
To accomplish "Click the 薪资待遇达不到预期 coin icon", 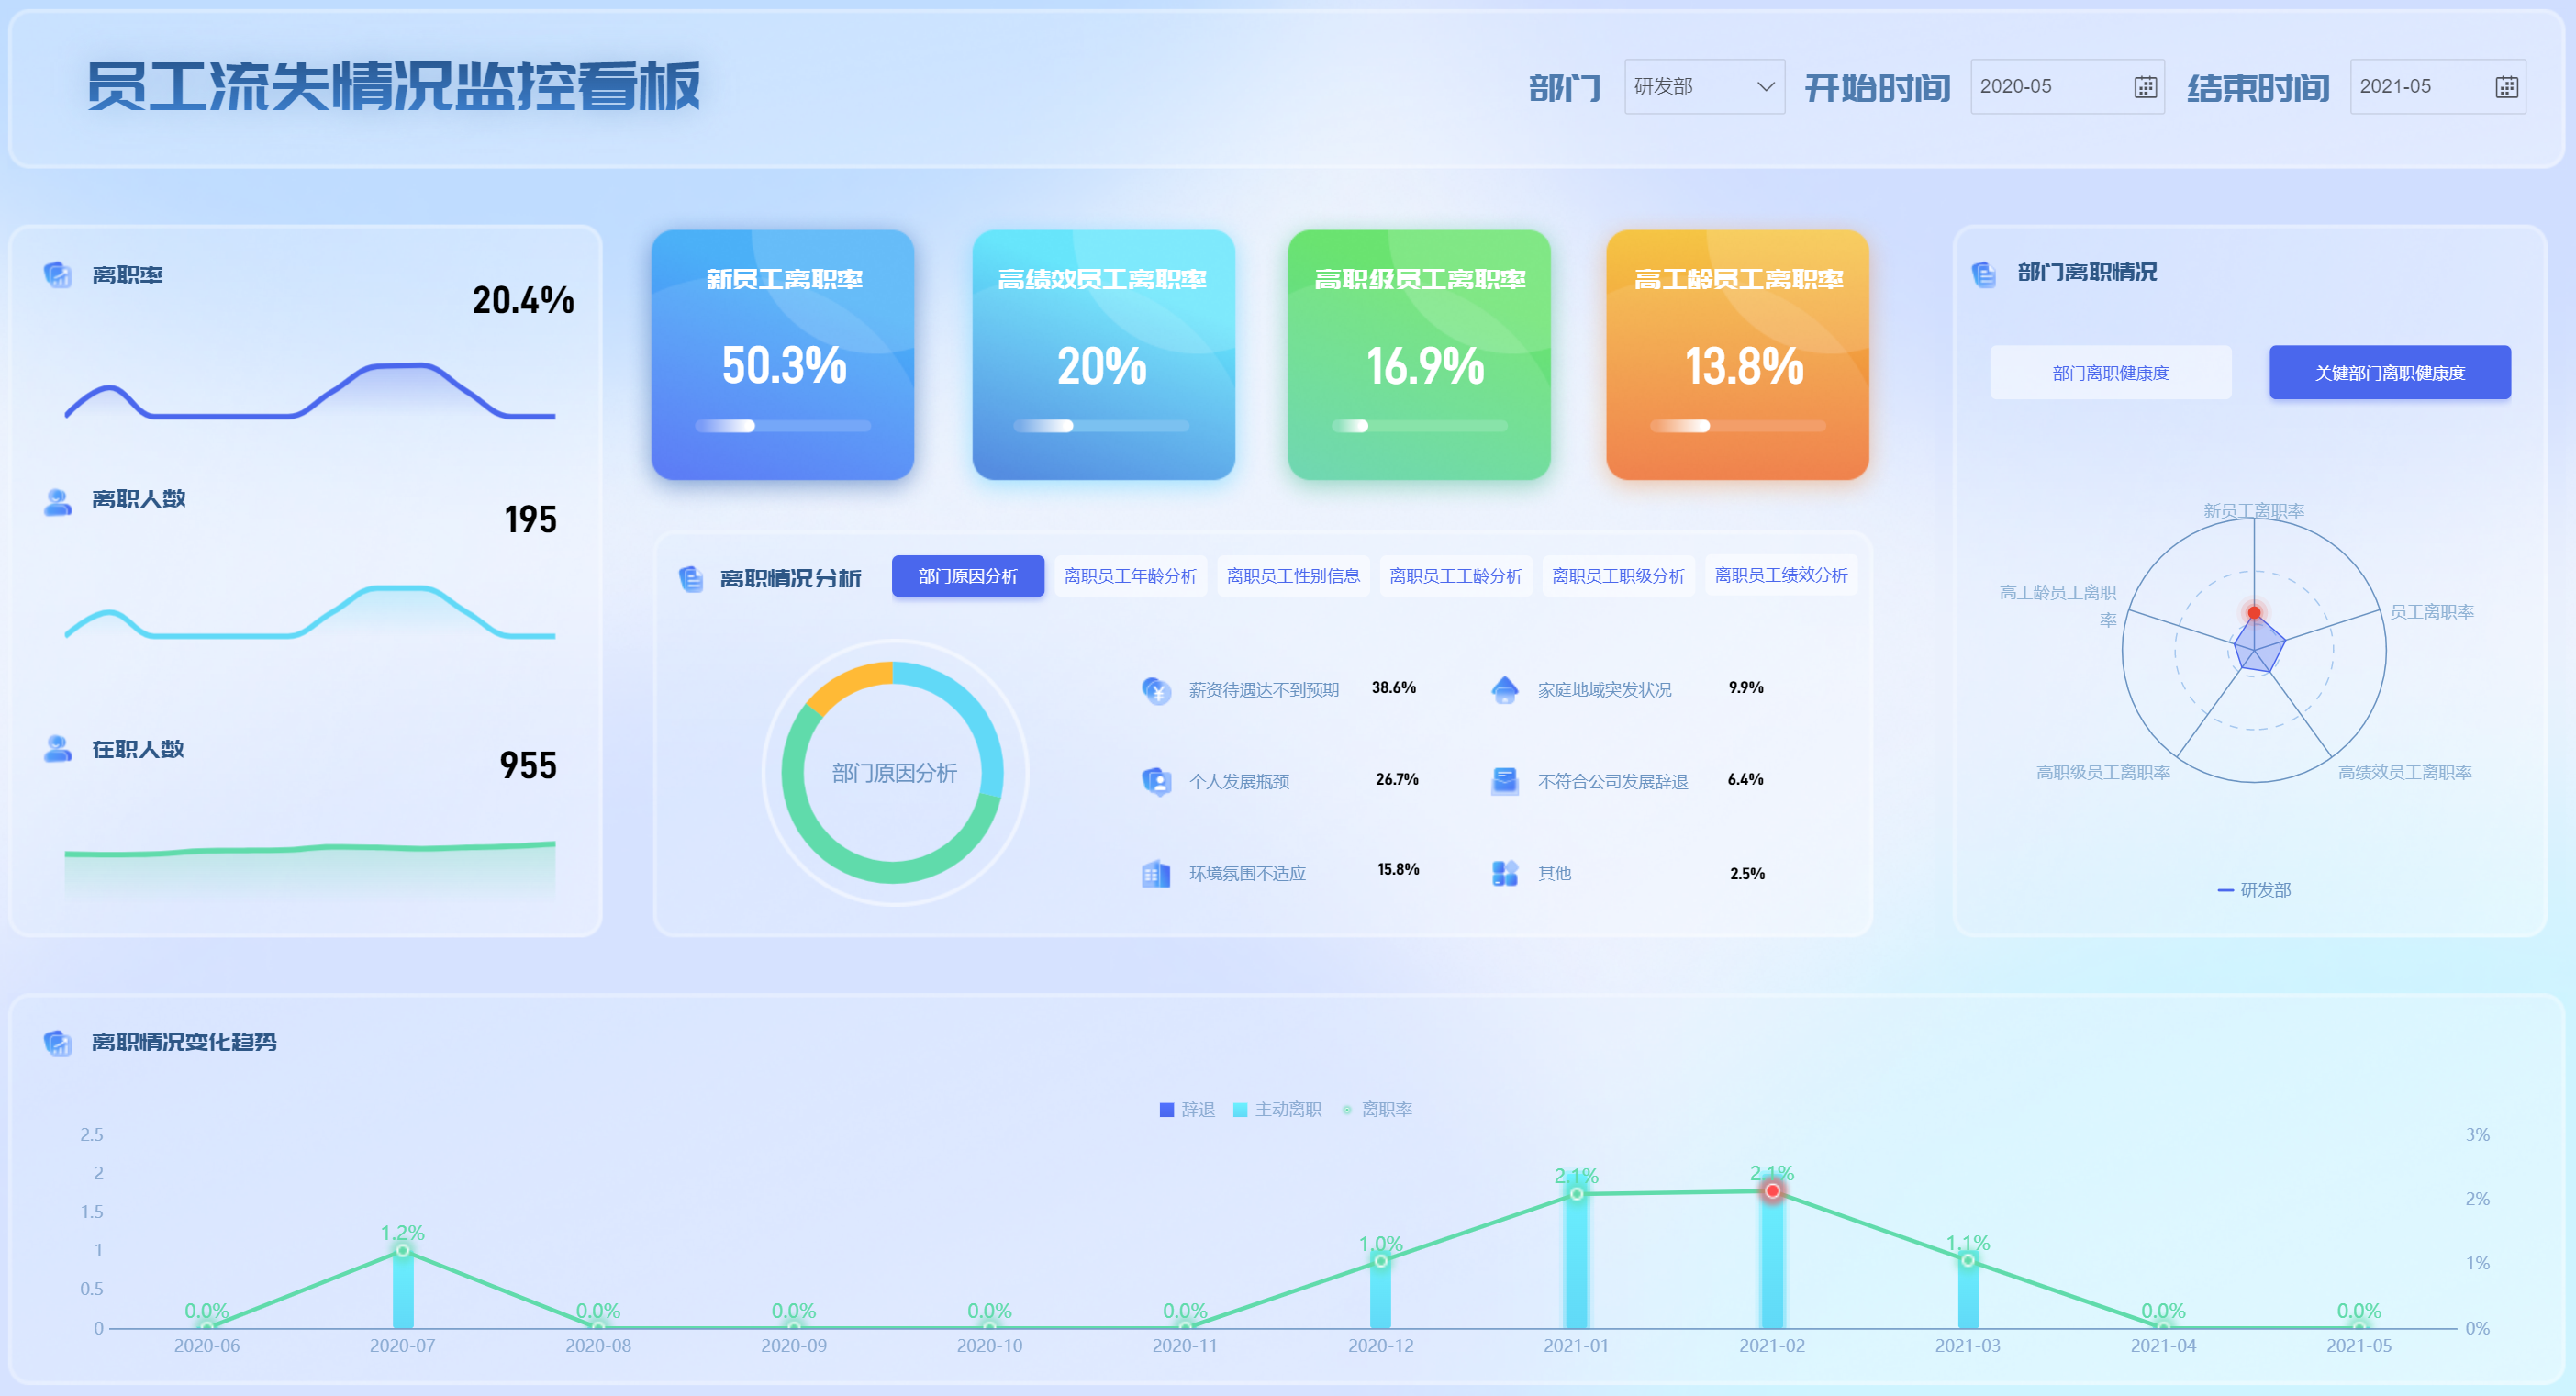I will [x=1156, y=690].
